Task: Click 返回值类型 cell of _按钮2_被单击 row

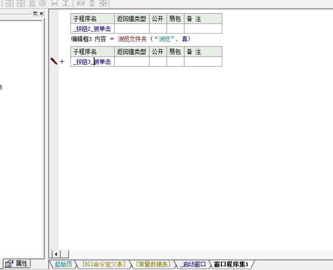Action: 132,28
